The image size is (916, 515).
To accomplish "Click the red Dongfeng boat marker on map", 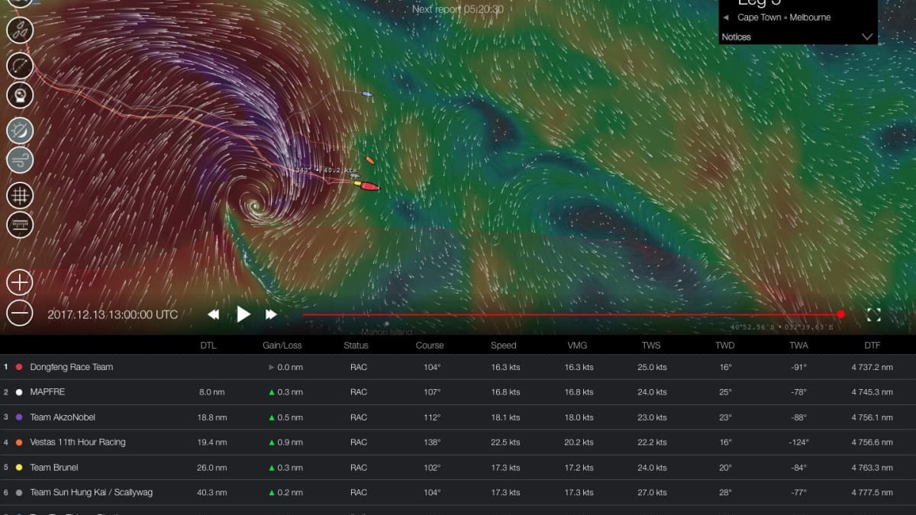I will point(369,186).
